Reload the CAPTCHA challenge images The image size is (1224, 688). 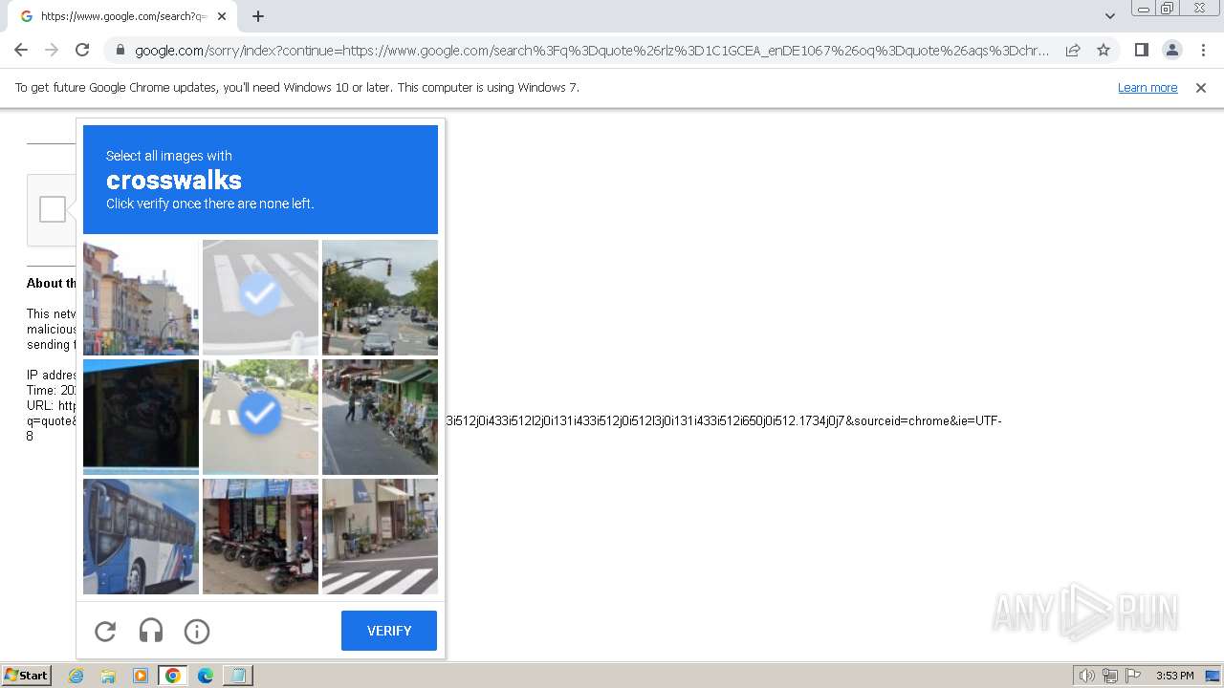click(105, 631)
